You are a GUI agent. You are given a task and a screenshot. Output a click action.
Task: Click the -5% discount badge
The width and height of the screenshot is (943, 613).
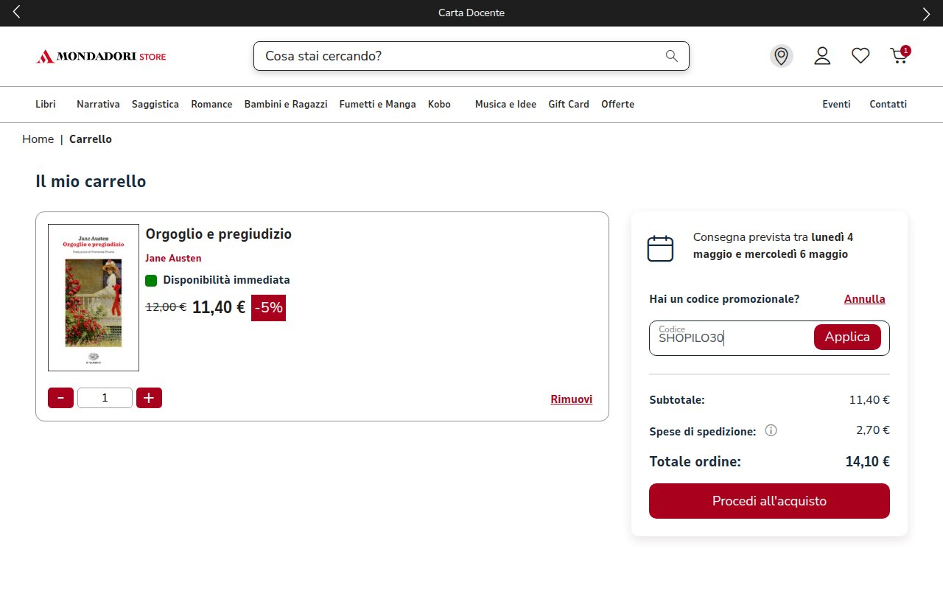(x=268, y=308)
